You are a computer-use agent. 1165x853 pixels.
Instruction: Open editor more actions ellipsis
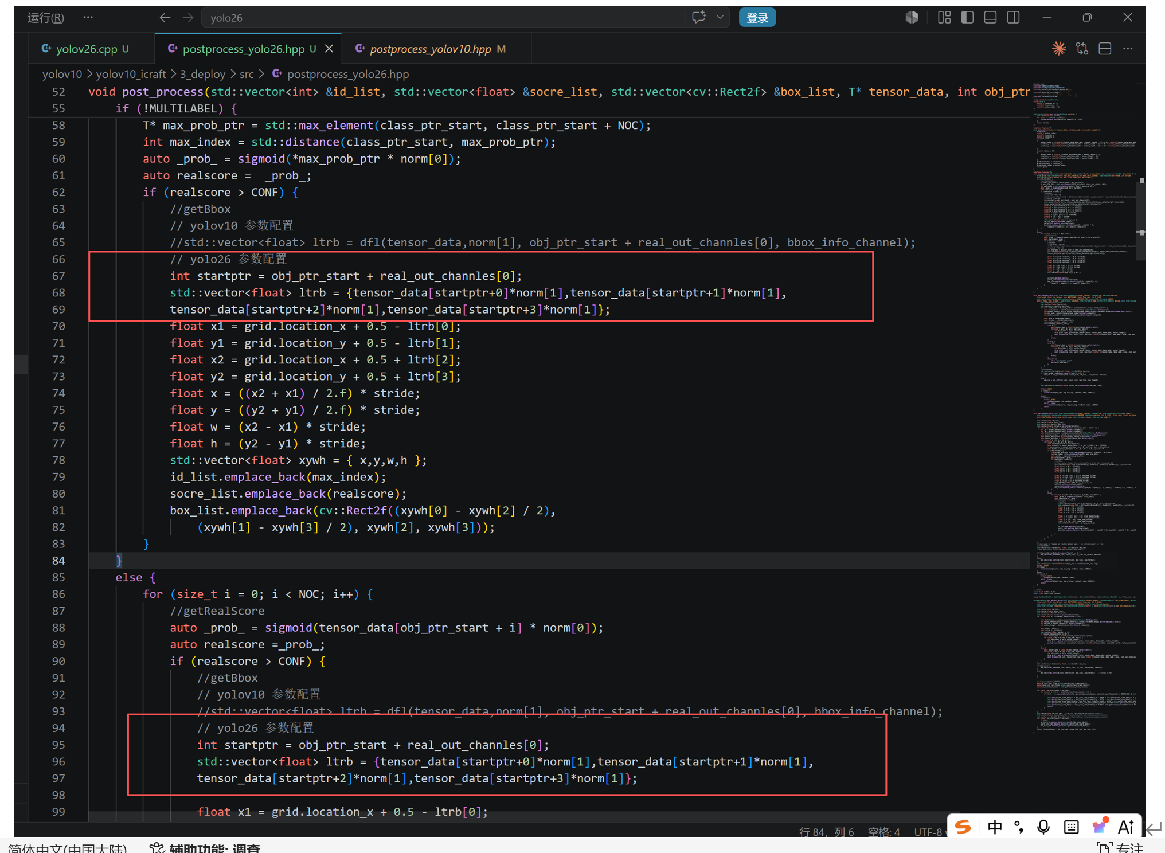coord(1128,49)
